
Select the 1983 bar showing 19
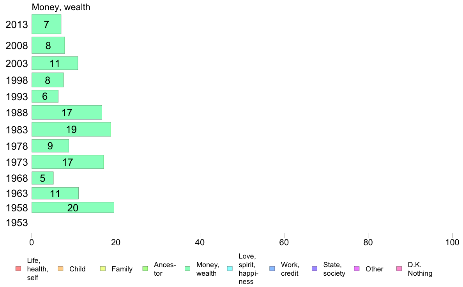[71, 129]
